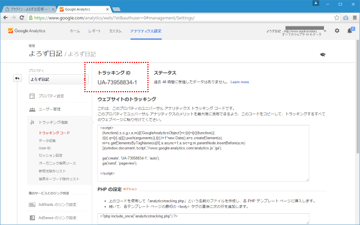
Task: Open the Chrome hamburger menu
Action: [353, 17]
